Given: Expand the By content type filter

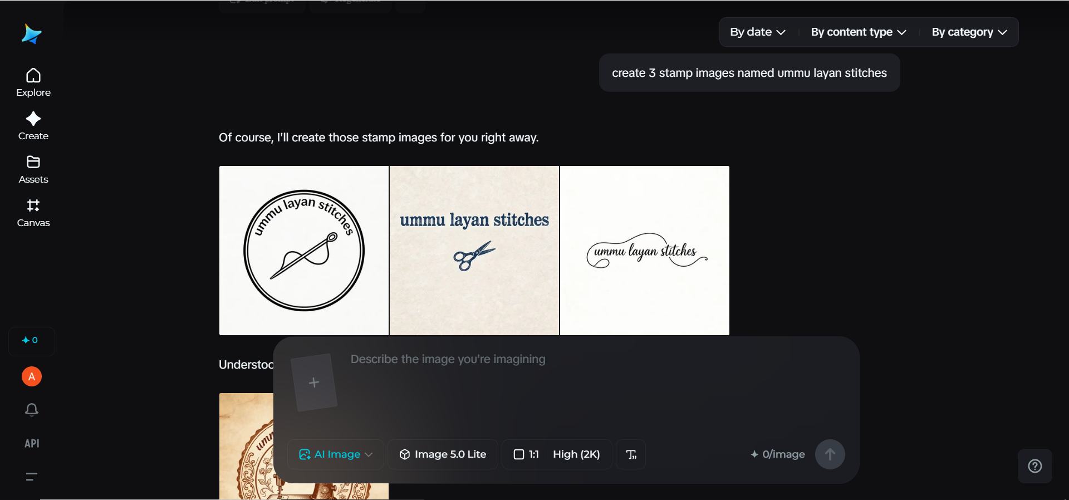Looking at the screenshot, I should coord(859,32).
